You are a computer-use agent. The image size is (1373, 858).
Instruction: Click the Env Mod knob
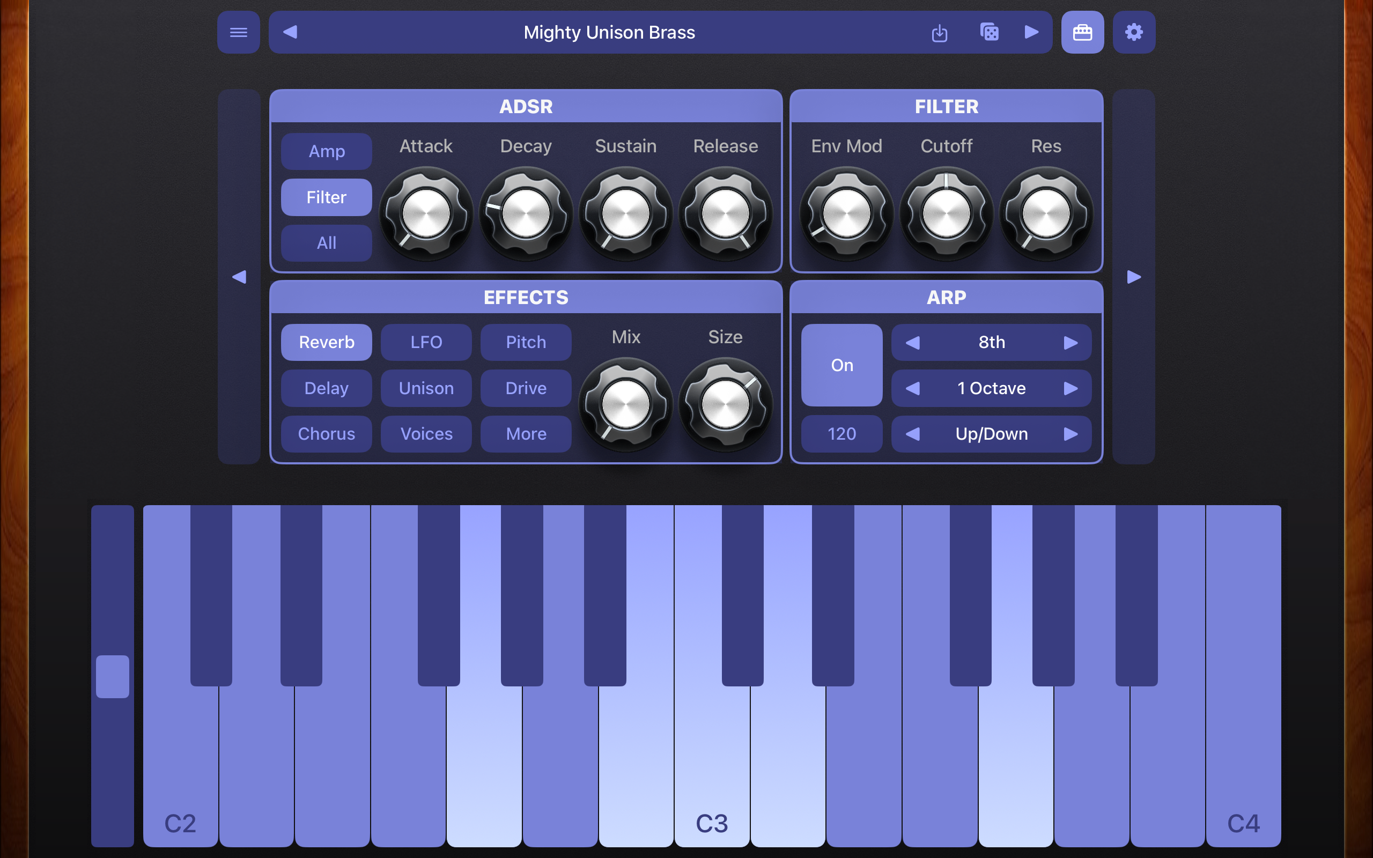(846, 214)
